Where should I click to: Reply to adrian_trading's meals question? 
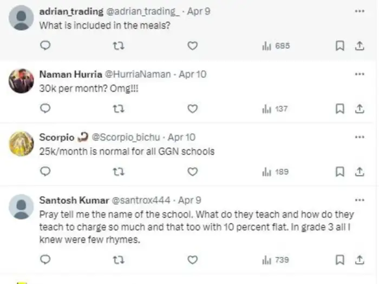(46, 46)
